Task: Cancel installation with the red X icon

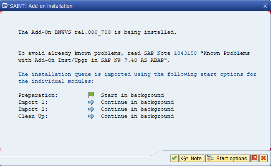Action: [263, 158]
